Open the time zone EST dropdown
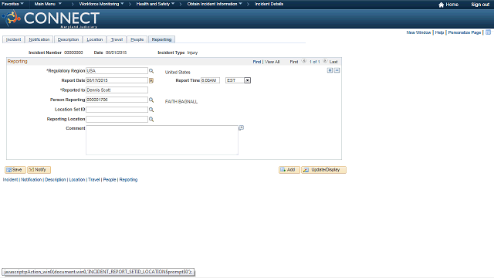Image resolution: width=494 pixels, height=278 pixels. [x=247, y=80]
